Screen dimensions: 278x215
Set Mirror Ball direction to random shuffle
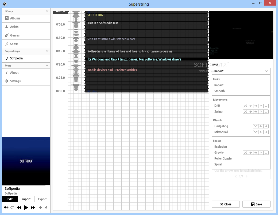click(x=256, y=132)
